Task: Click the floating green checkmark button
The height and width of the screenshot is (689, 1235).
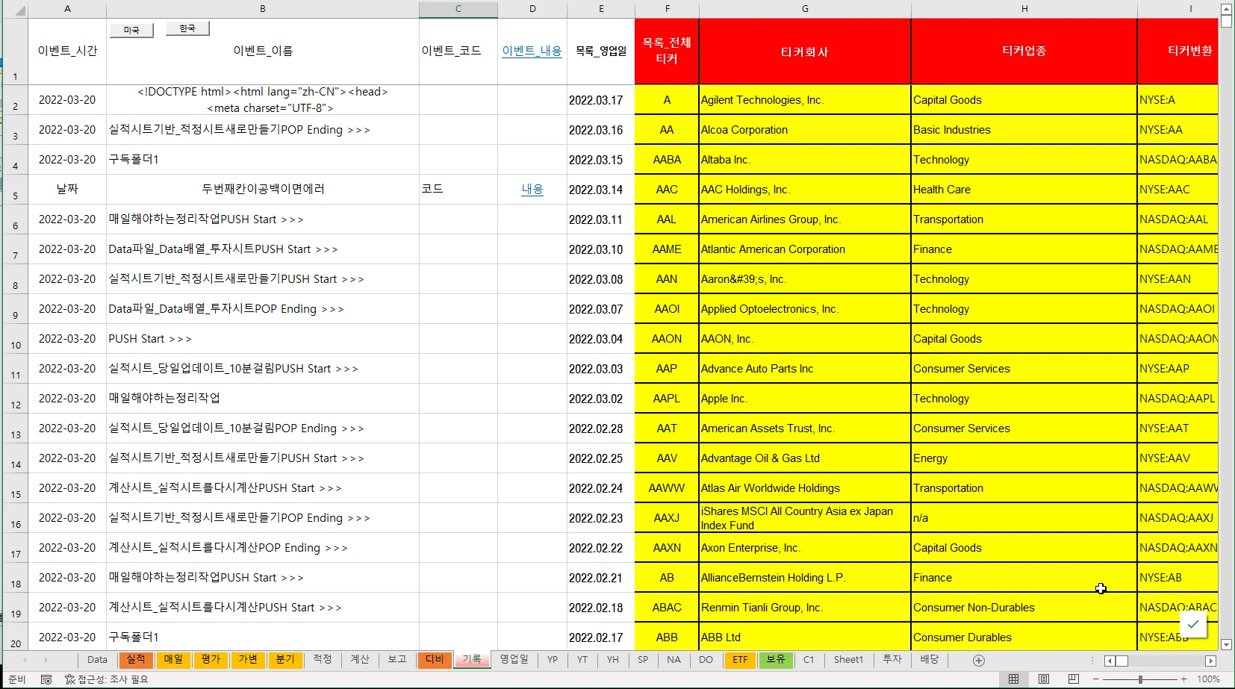Action: (1193, 624)
